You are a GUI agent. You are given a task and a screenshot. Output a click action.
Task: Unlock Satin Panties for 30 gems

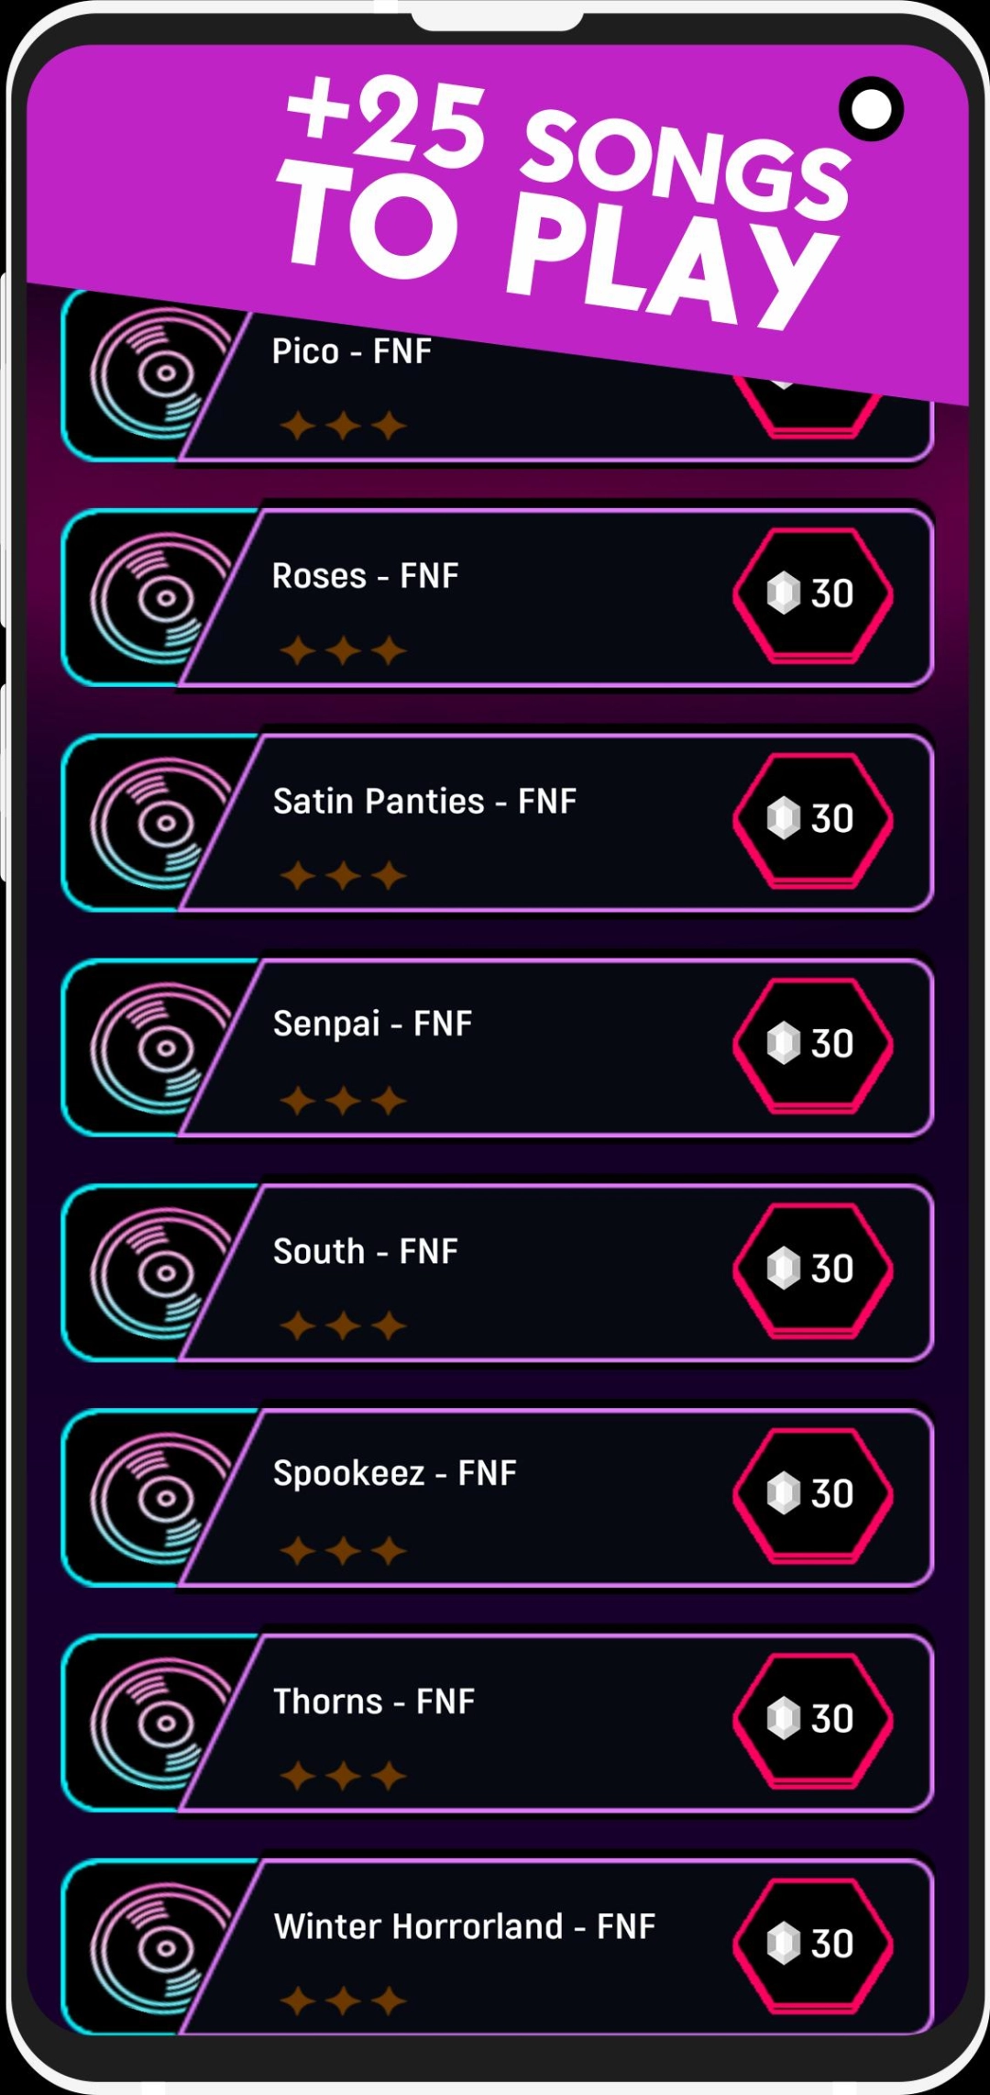[x=812, y=819]
